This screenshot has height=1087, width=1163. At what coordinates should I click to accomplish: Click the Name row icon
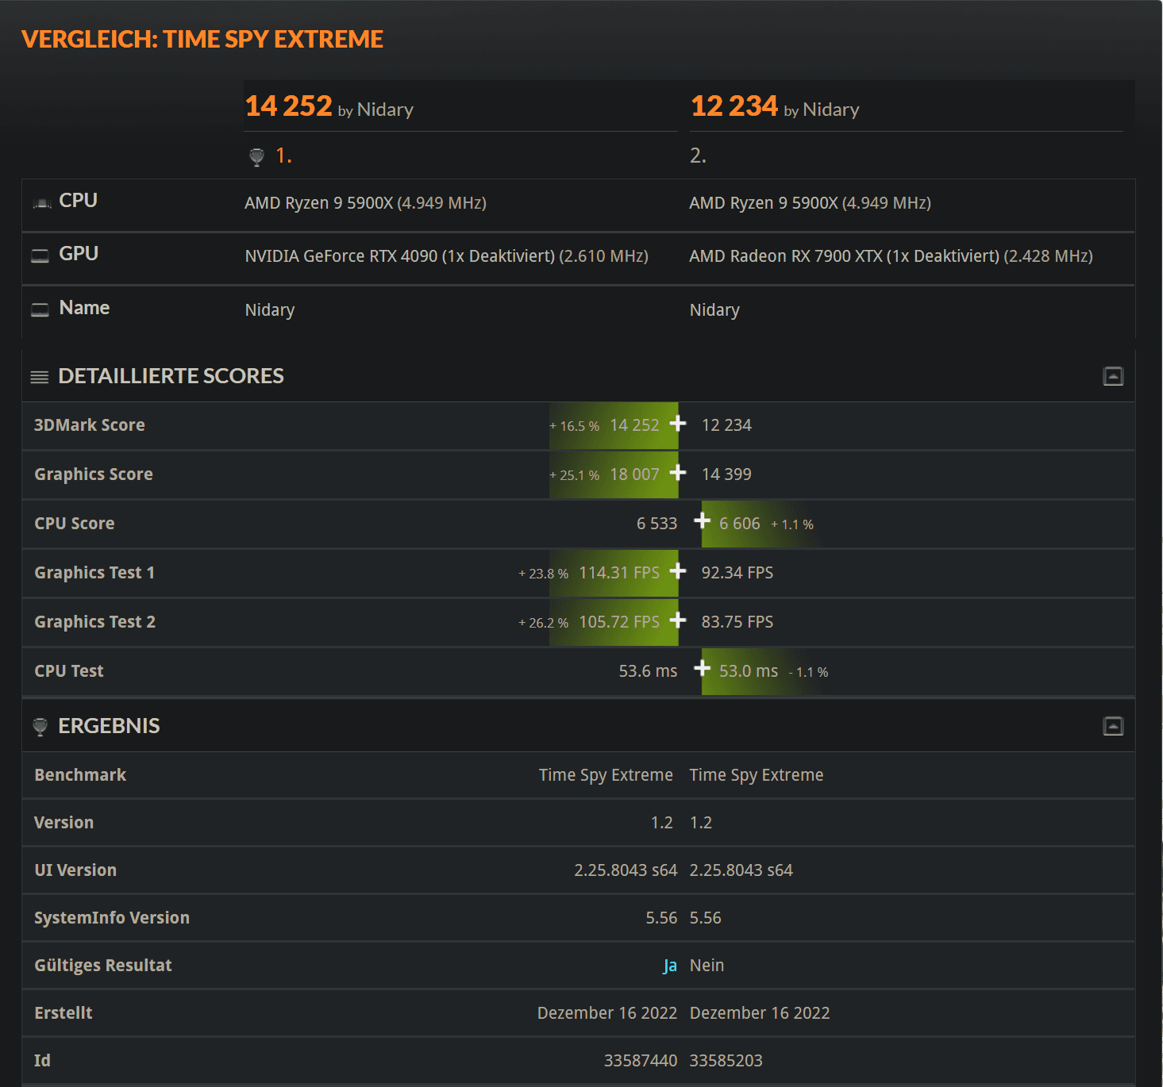[40, 309]
